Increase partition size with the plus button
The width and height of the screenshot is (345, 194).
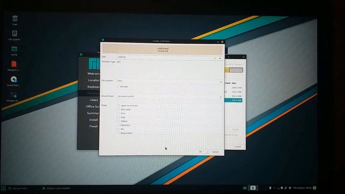click(x=220, y=58)
